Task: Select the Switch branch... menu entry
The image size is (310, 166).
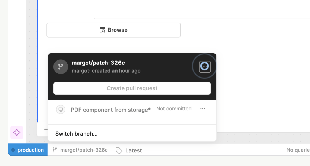Action: 76,134
